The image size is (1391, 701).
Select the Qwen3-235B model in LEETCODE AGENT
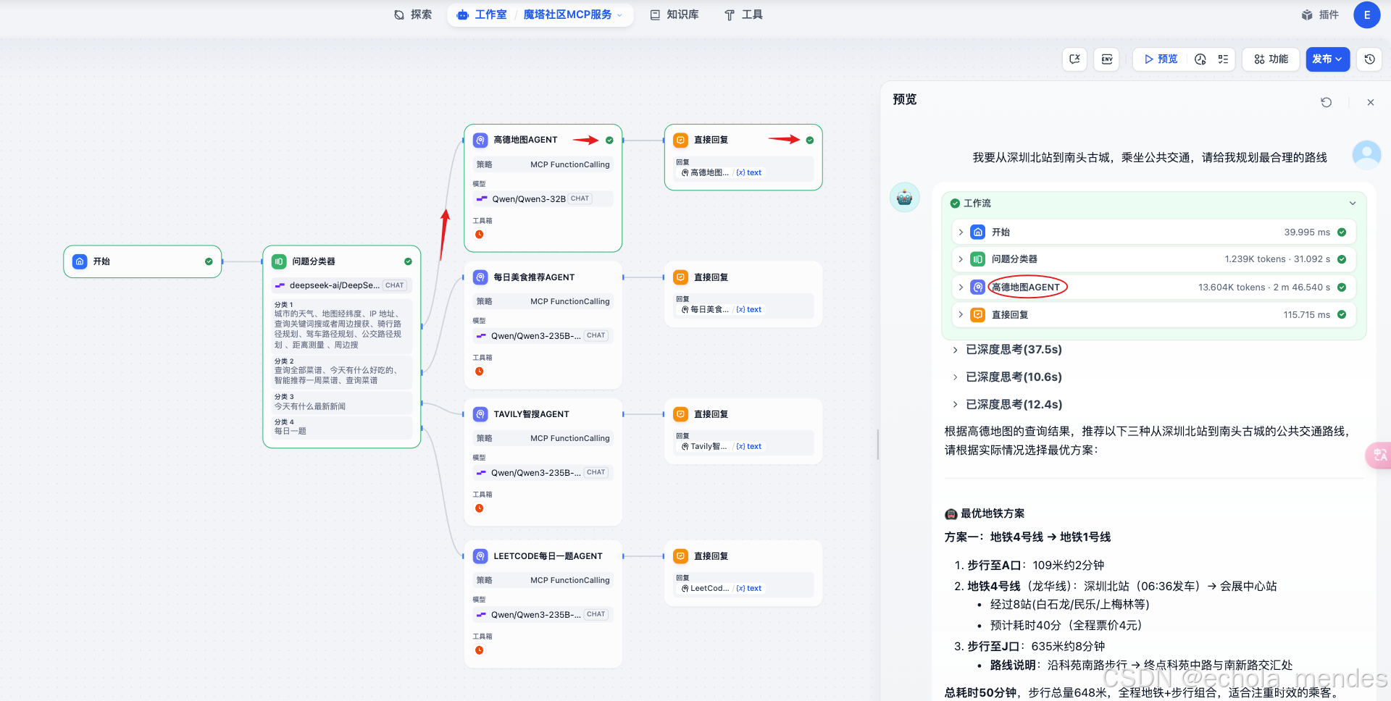[543, 614]
